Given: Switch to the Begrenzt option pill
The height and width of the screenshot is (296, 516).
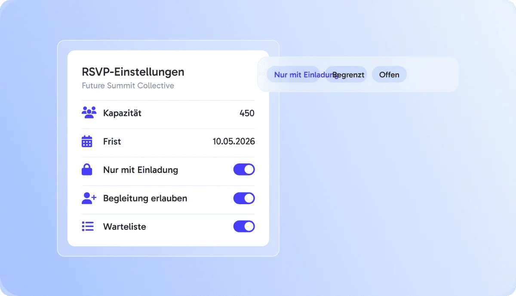Looking at the screenshot, I should tap(346, 74).
